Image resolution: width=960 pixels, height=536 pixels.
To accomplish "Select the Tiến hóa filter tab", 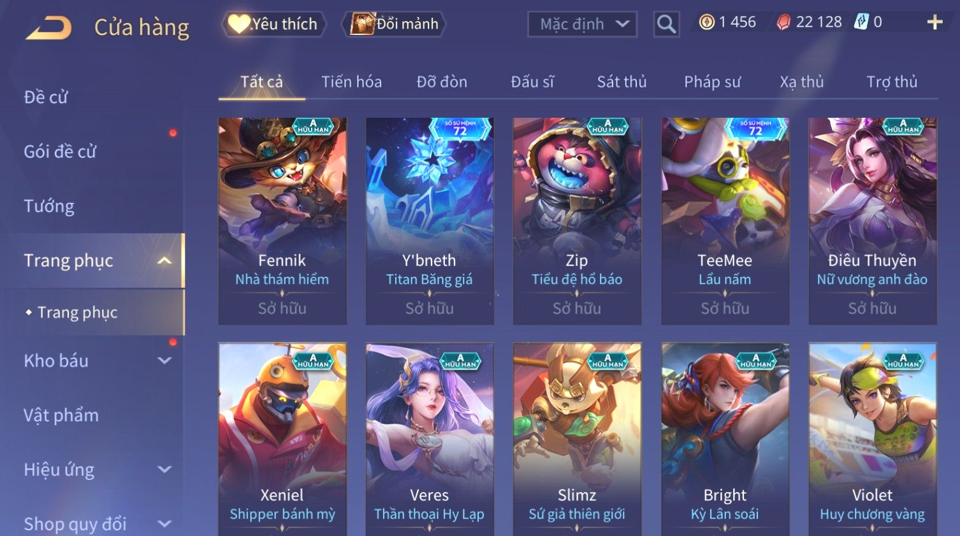I will 351,81.
